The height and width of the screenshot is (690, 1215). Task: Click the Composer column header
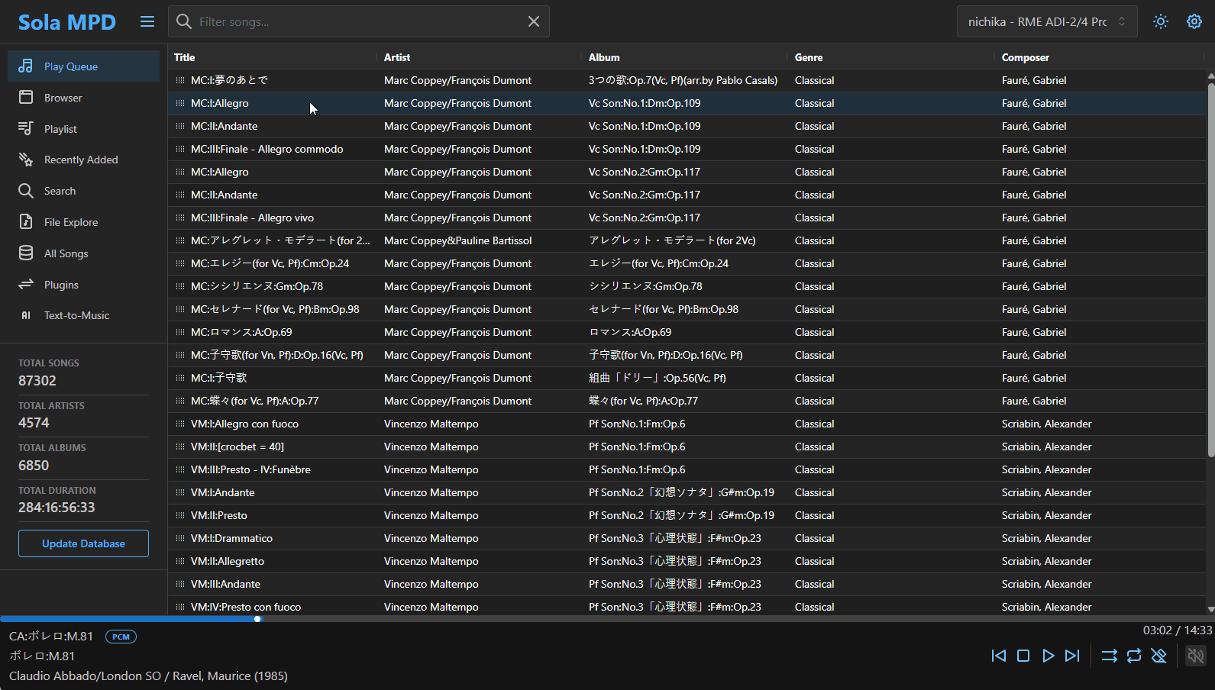(x=1025, y=57)
